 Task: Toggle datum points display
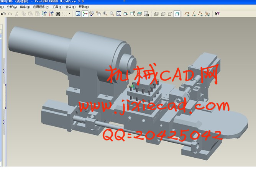pyautogui.click(x=200, y=14)
